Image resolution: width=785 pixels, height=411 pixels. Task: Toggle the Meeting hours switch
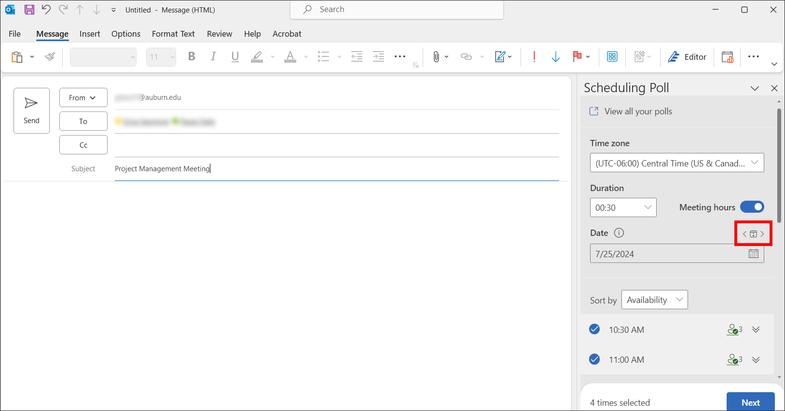pos(752,207)
